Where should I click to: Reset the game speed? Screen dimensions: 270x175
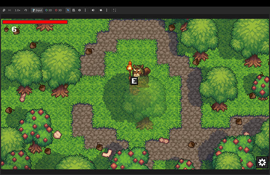pos(26,10)
